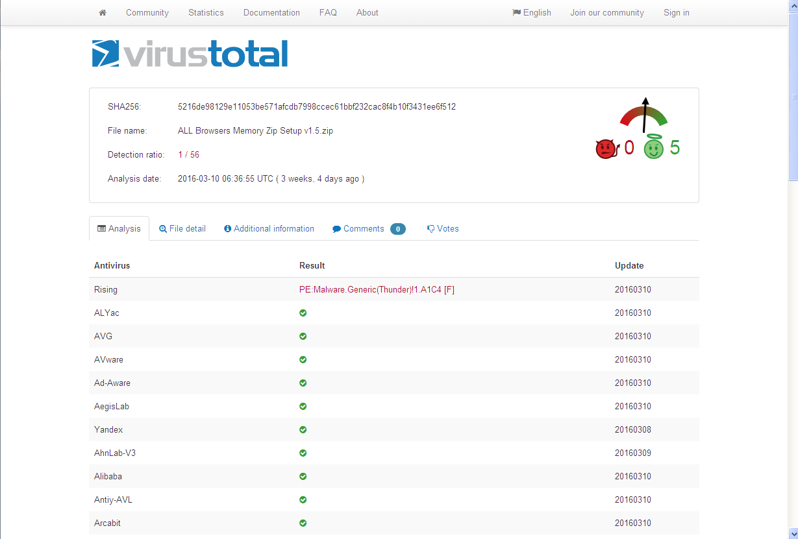Viewport: 798px width, 539px height.
Task: Click the PE:Malware.Generic(Thunder) result
Action: pos(377,289)
